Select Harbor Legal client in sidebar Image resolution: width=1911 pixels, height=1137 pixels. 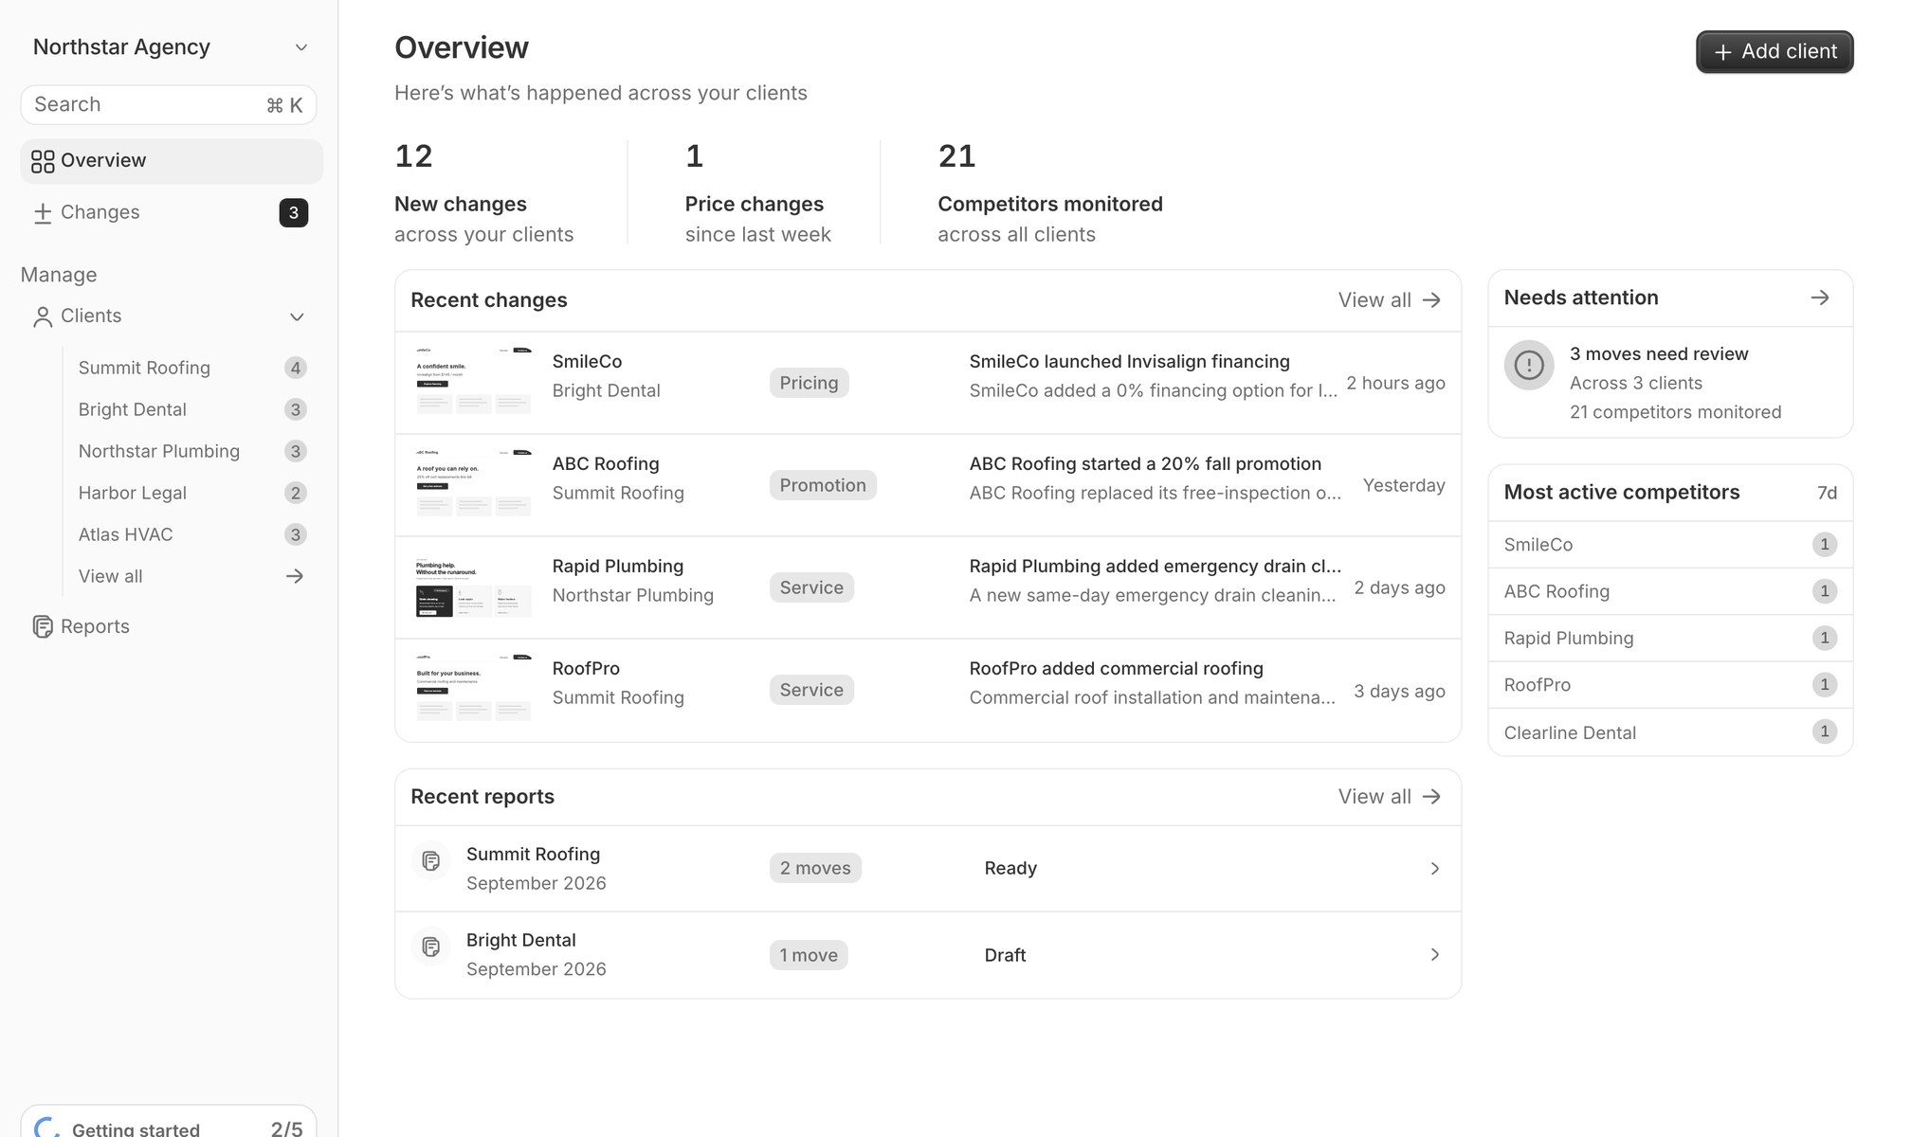click(x=192, y=493)
